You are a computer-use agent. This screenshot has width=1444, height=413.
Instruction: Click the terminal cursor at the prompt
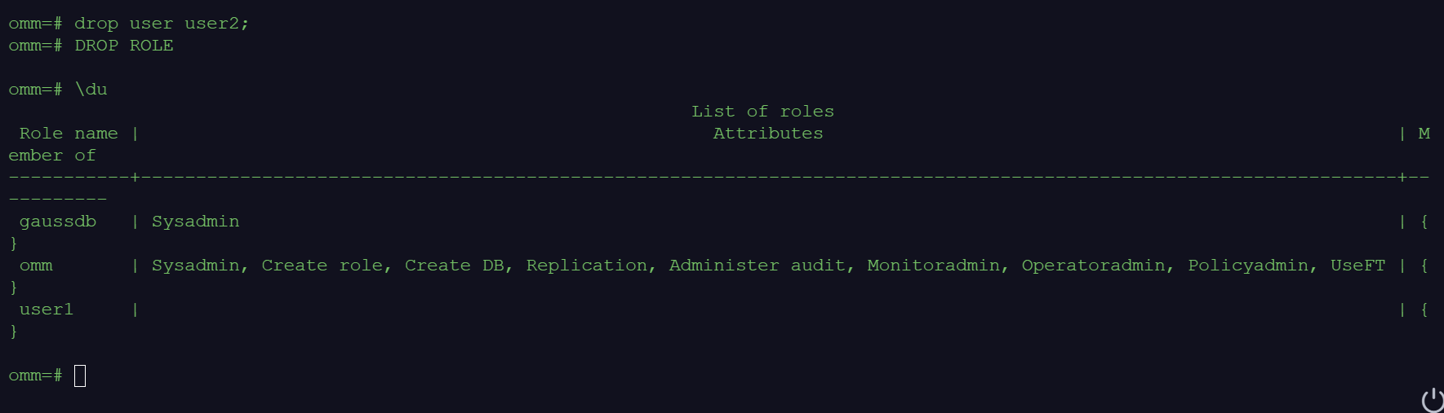point(80,376)
